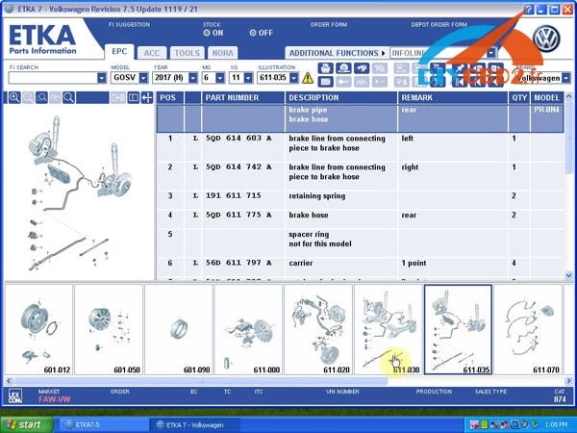Select illustration thumbnail 611-070
The image size is (577, 433).
(x=528, y=329)
